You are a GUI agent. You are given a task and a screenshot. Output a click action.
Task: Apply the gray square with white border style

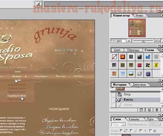tap(131, 57)
